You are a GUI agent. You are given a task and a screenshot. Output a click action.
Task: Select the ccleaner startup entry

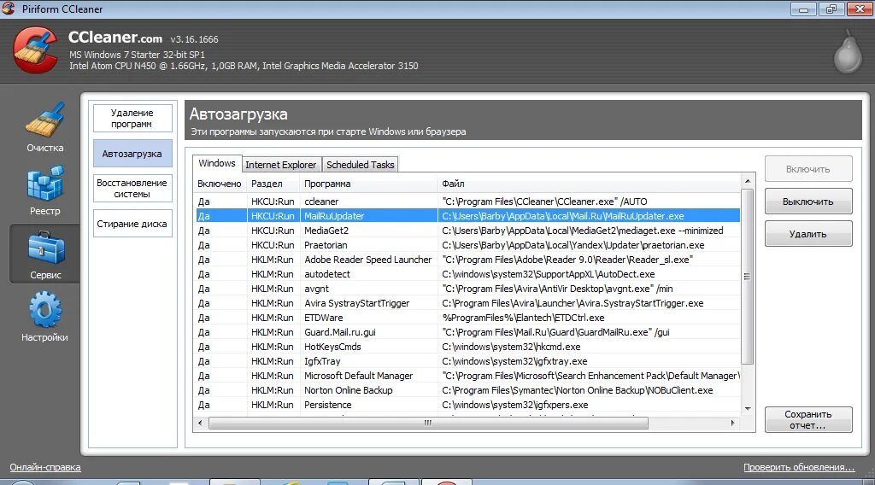[x=467, y=202]
